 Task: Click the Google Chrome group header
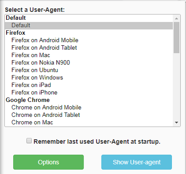click(28, 100)
